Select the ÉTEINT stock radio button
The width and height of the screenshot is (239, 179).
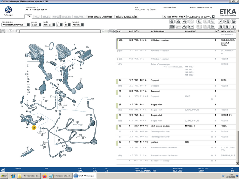click(x=148, y=10)
